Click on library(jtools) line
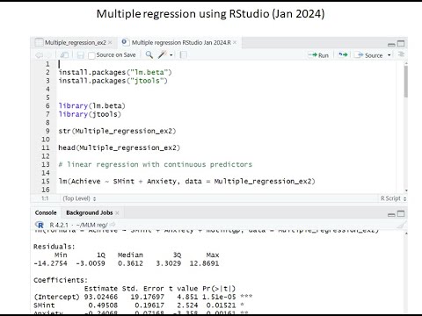Image resolution: width=422 pixels, height=316 pixels. coord(90,114)
